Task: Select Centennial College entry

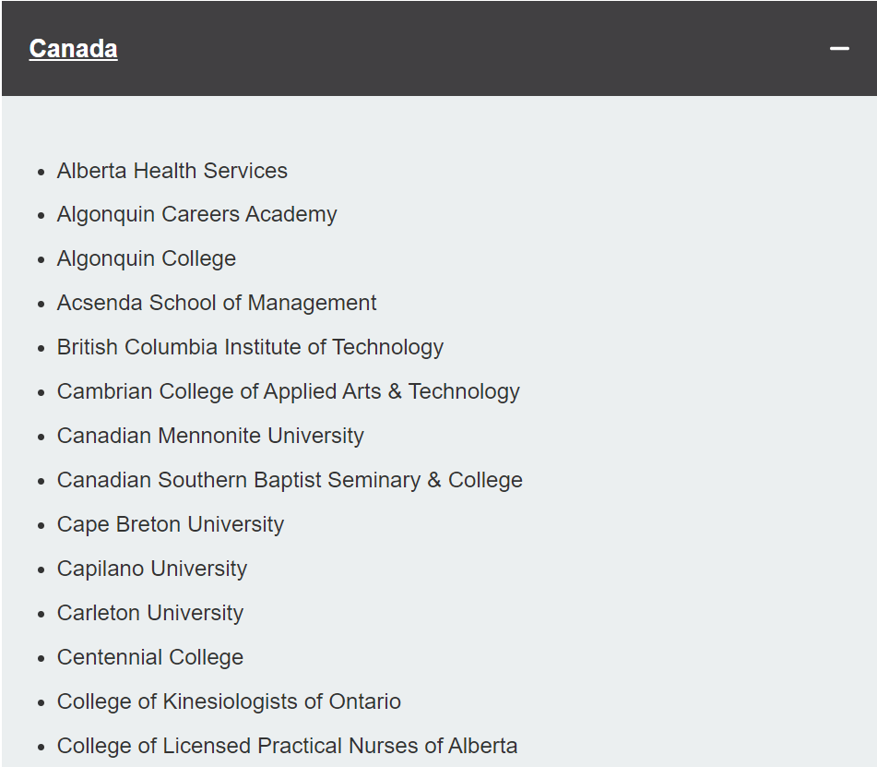Action: (150, 657)
